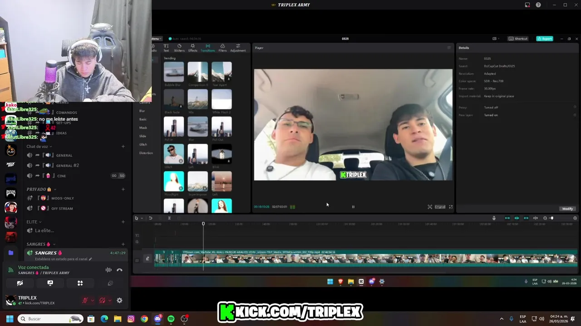The width and height of the screenshot is (581, 326).
Task: Select the Transitions tab in CapCut
Action: click(x=207, y=48)
